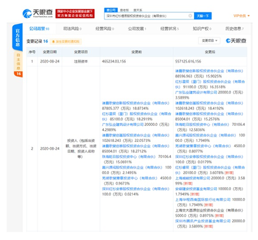The width and height of the screenshot is (258, 240).
Task: Click the value 100.0 (万元) 0.0214%
Action: [120, 194]
